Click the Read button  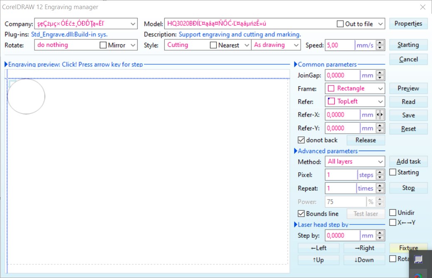408,102
